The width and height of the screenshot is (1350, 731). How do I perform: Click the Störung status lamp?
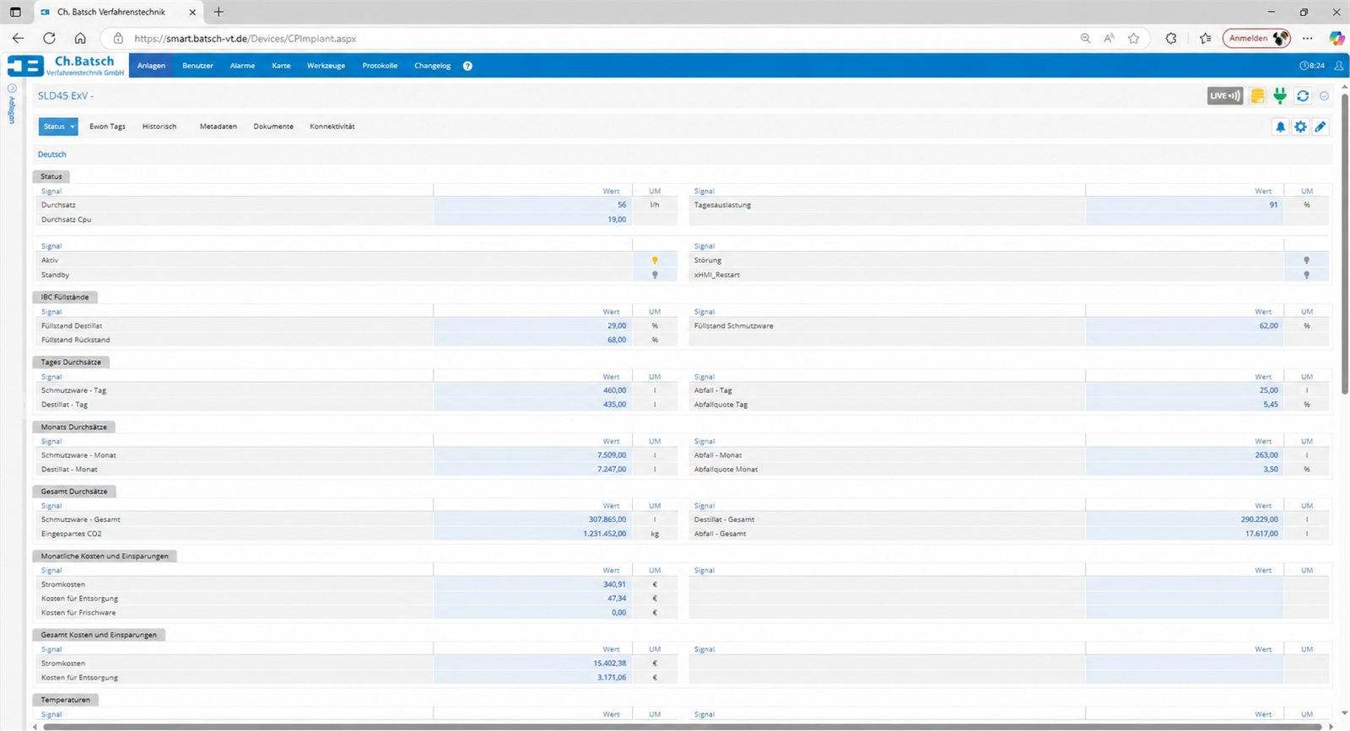coord(1306,261)
